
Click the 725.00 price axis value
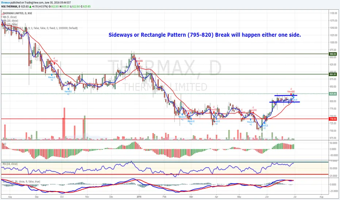click(x=333, y=123)
